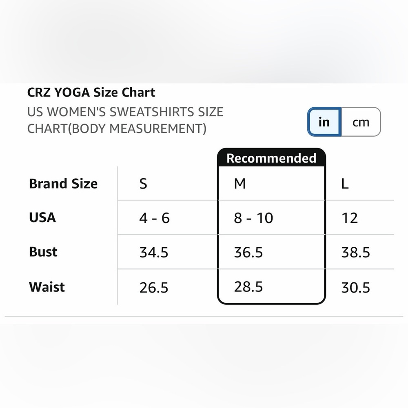Select brand size L column header
Screen dimensions: 408x408
[x=345, y=184]
